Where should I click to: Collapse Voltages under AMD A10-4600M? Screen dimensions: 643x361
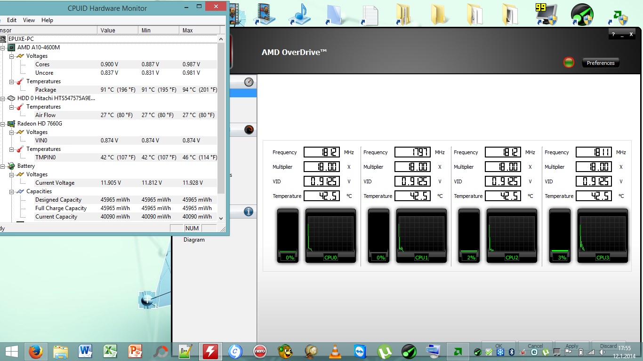point(11,56)
